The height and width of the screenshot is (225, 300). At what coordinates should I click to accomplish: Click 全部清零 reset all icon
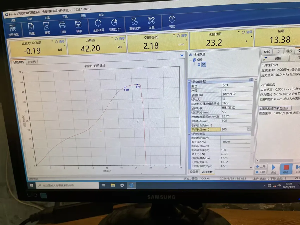coord(98,26)
